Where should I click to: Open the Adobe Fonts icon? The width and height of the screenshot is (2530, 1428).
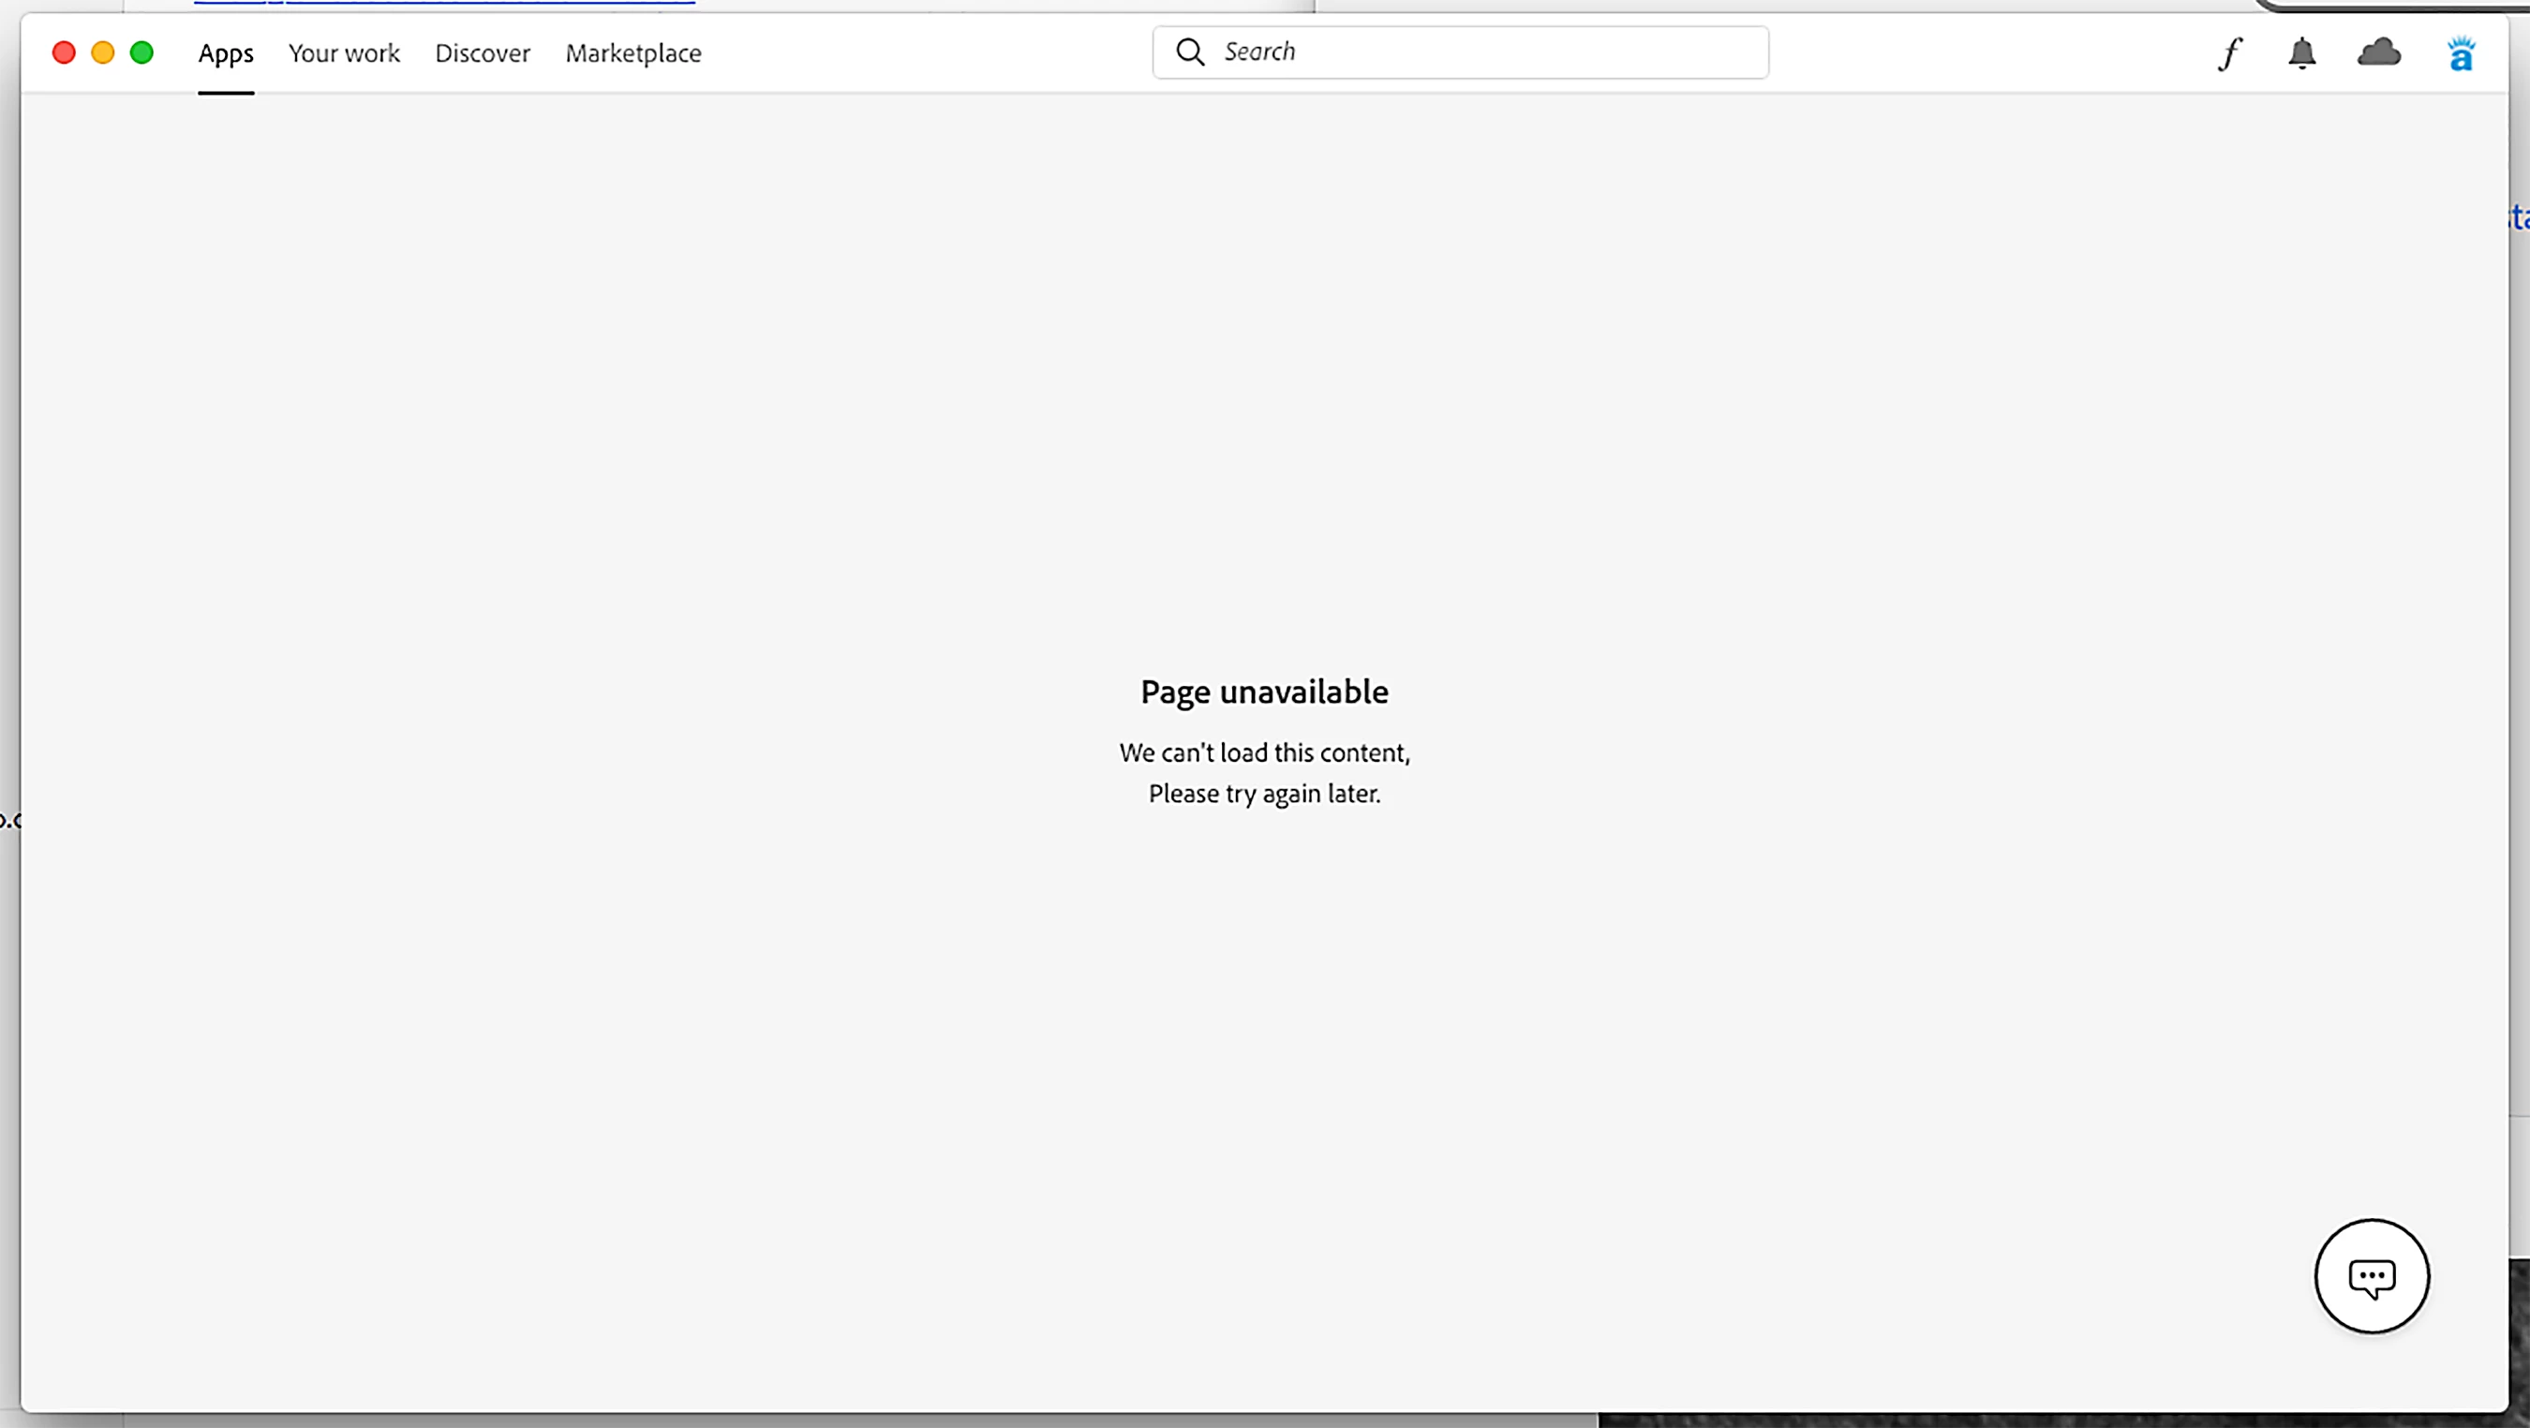2229,53
